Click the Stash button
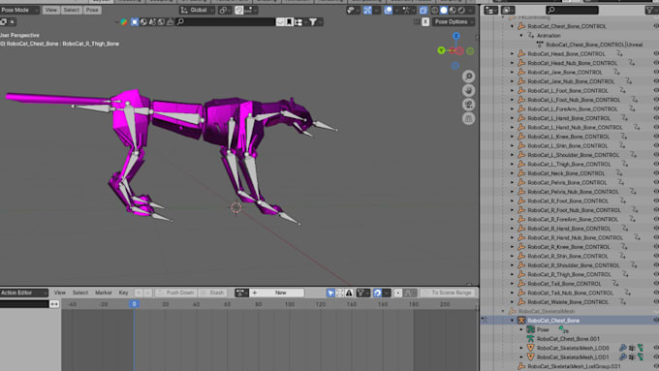This screenshot has width=659, height=371. pos(213,293)
